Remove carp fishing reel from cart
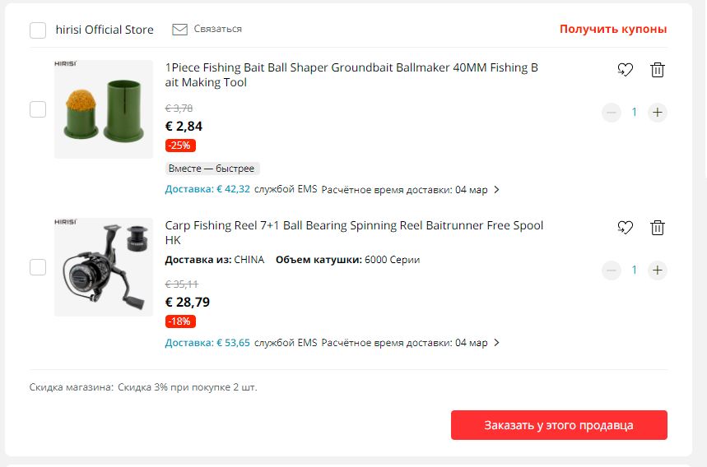The width and height of the screenshot is (707, 467). (657, 228)
